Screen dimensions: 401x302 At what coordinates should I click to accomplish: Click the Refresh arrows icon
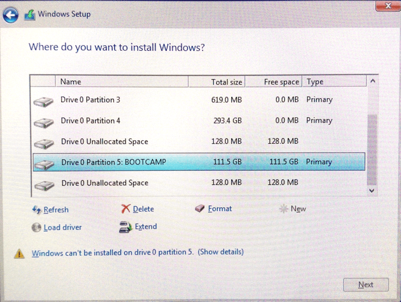36,210
